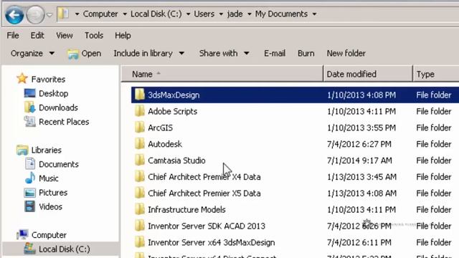459x258 pixels.
Task: Select My Documents in the address breadcrumb
Action: click(281, 14)
